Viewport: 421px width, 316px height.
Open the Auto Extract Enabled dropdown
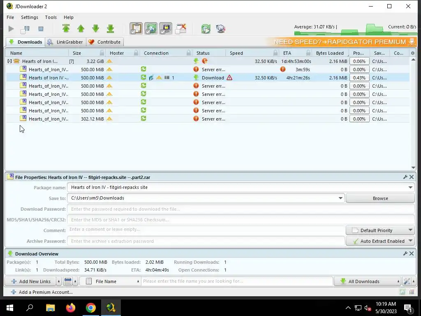pyautogui.click(x=380, y=241)
